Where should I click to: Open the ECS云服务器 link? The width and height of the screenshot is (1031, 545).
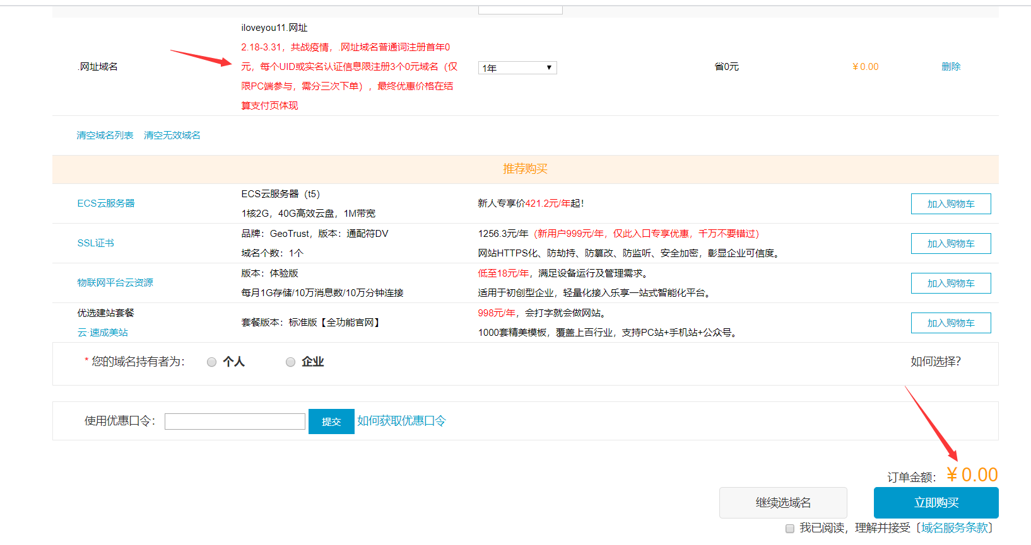106,204
